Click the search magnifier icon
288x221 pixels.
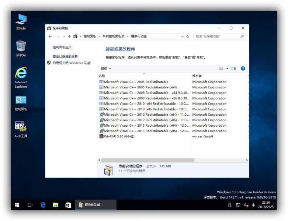(x=242, y=36)
